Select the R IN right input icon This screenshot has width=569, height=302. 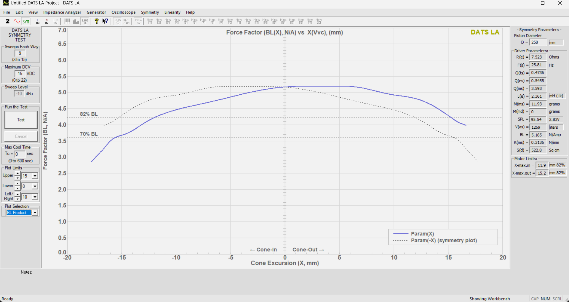coord(47,21)
